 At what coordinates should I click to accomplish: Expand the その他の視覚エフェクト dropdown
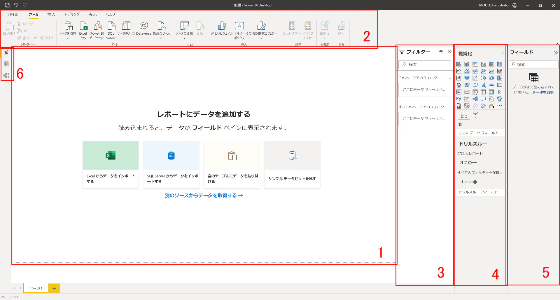(x=261, y=38)
